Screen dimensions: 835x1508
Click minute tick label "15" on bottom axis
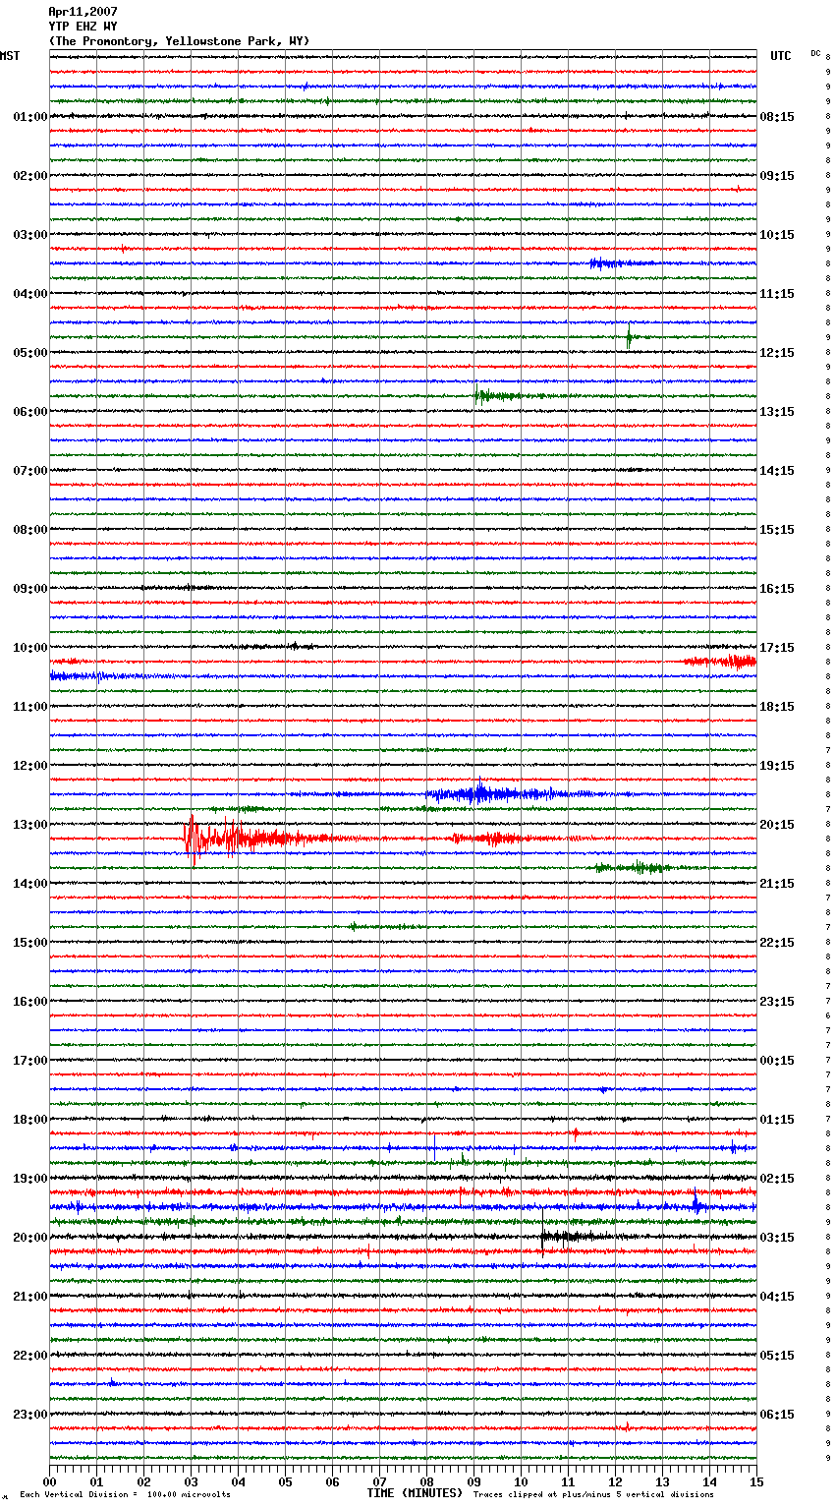pos(756,1481)
